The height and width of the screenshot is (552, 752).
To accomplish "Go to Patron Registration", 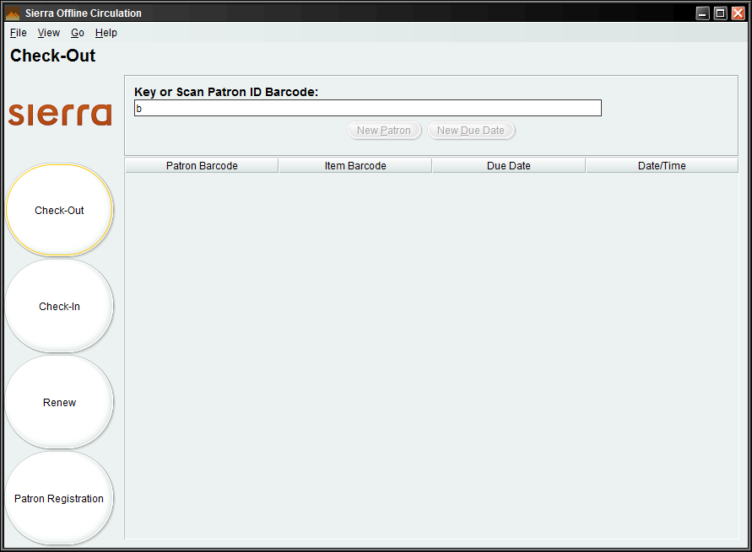I will coord(59,498).
